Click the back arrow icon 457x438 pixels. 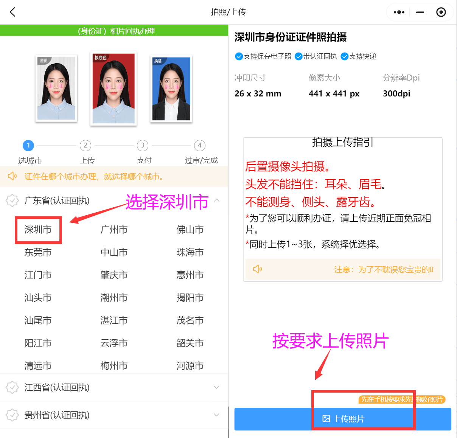coord(12,12)
